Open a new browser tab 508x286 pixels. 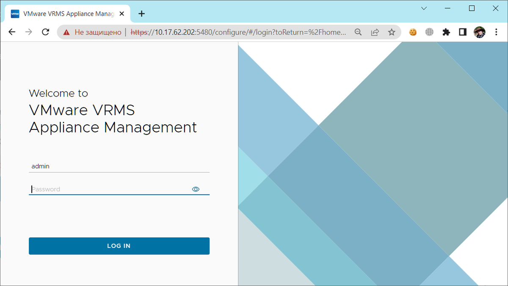point(141,14)
